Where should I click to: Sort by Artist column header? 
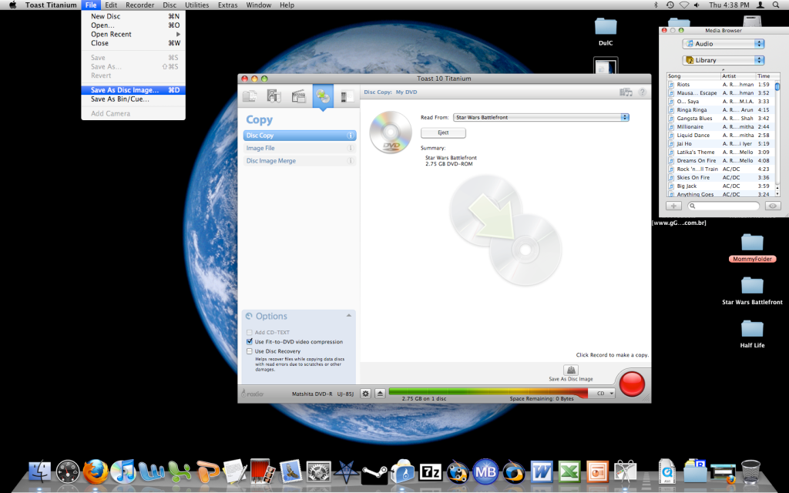[738, 76]
